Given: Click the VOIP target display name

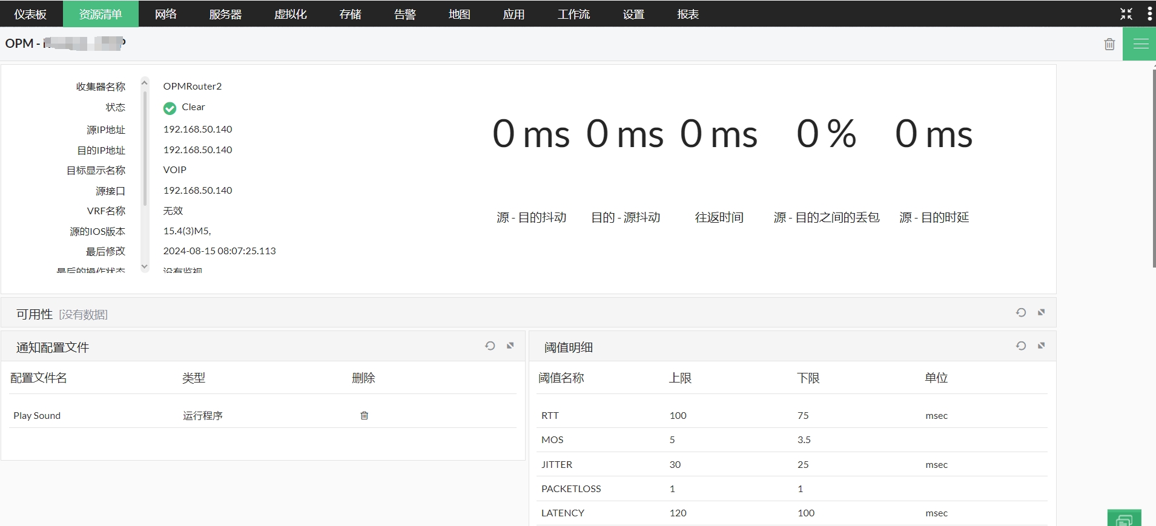Looking at the screenshot, I should coord(174,169).
